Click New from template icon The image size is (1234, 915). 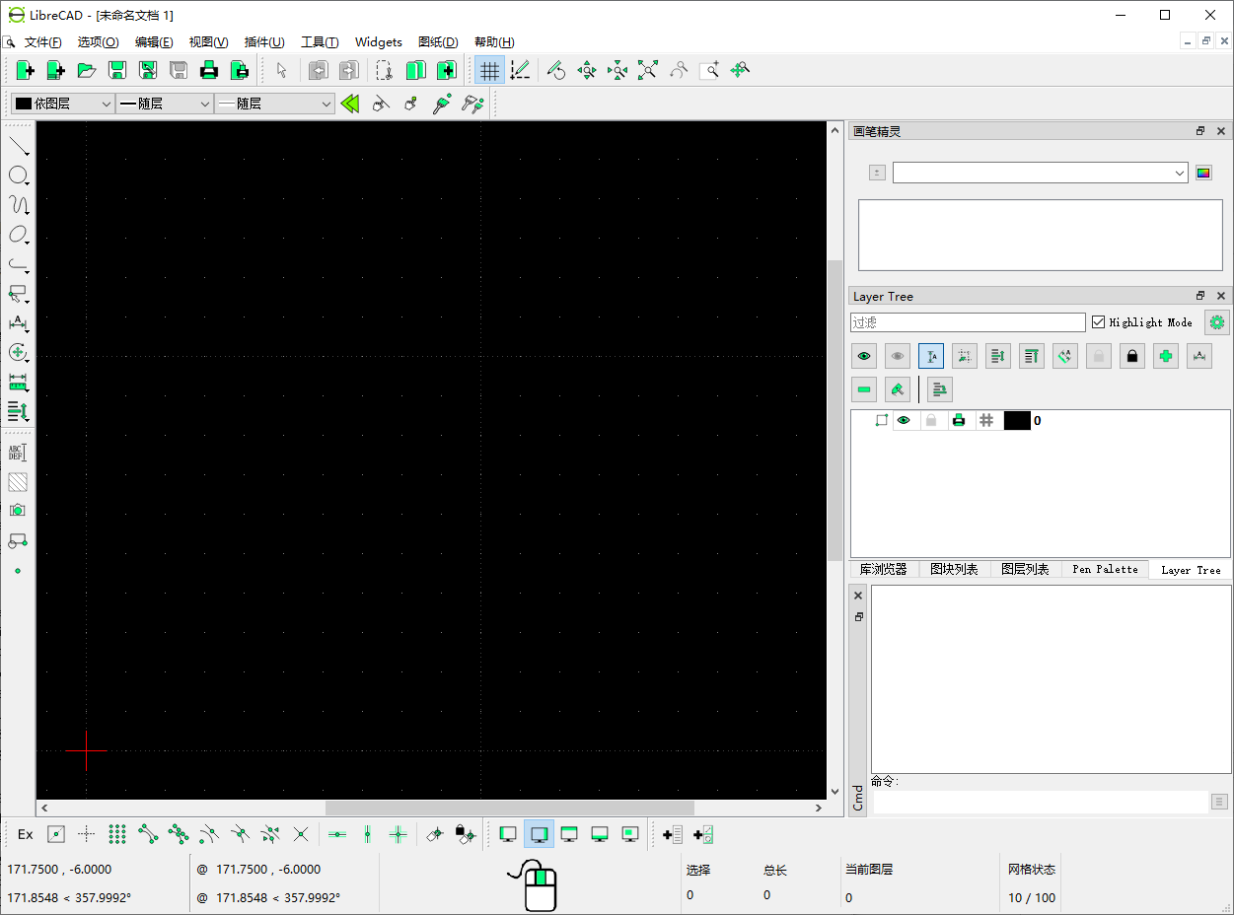pyautogui.click(x=56, y=70)
